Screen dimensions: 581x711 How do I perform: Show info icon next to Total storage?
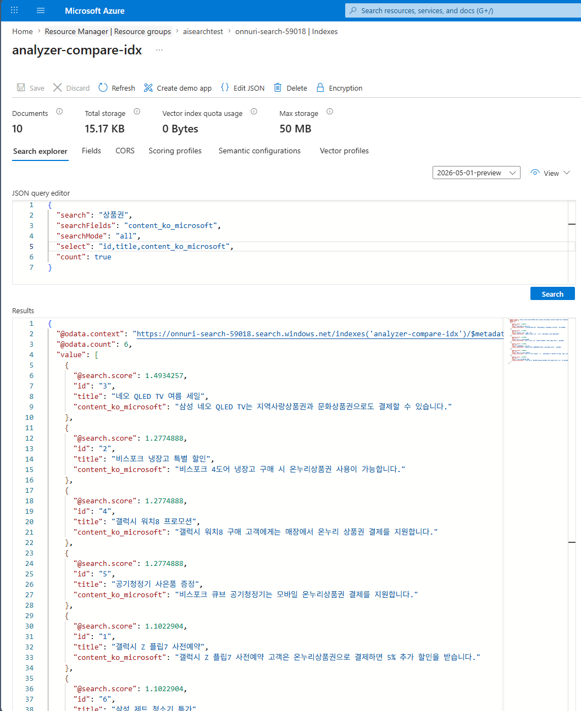[x=137, y=112]
